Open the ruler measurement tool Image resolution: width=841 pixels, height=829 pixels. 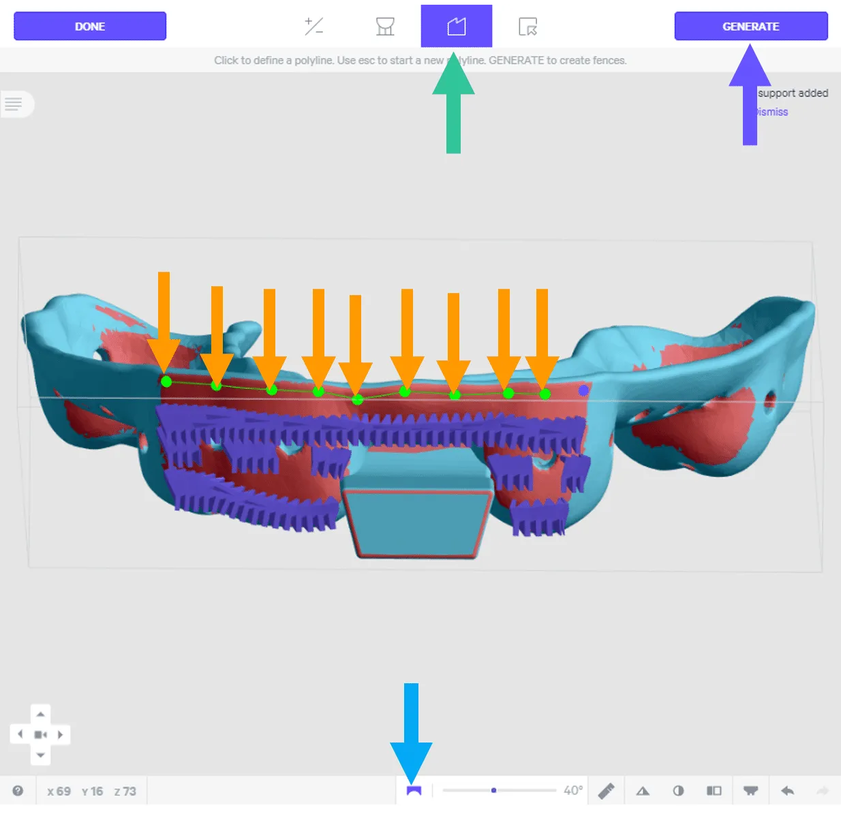click(606, 791)
